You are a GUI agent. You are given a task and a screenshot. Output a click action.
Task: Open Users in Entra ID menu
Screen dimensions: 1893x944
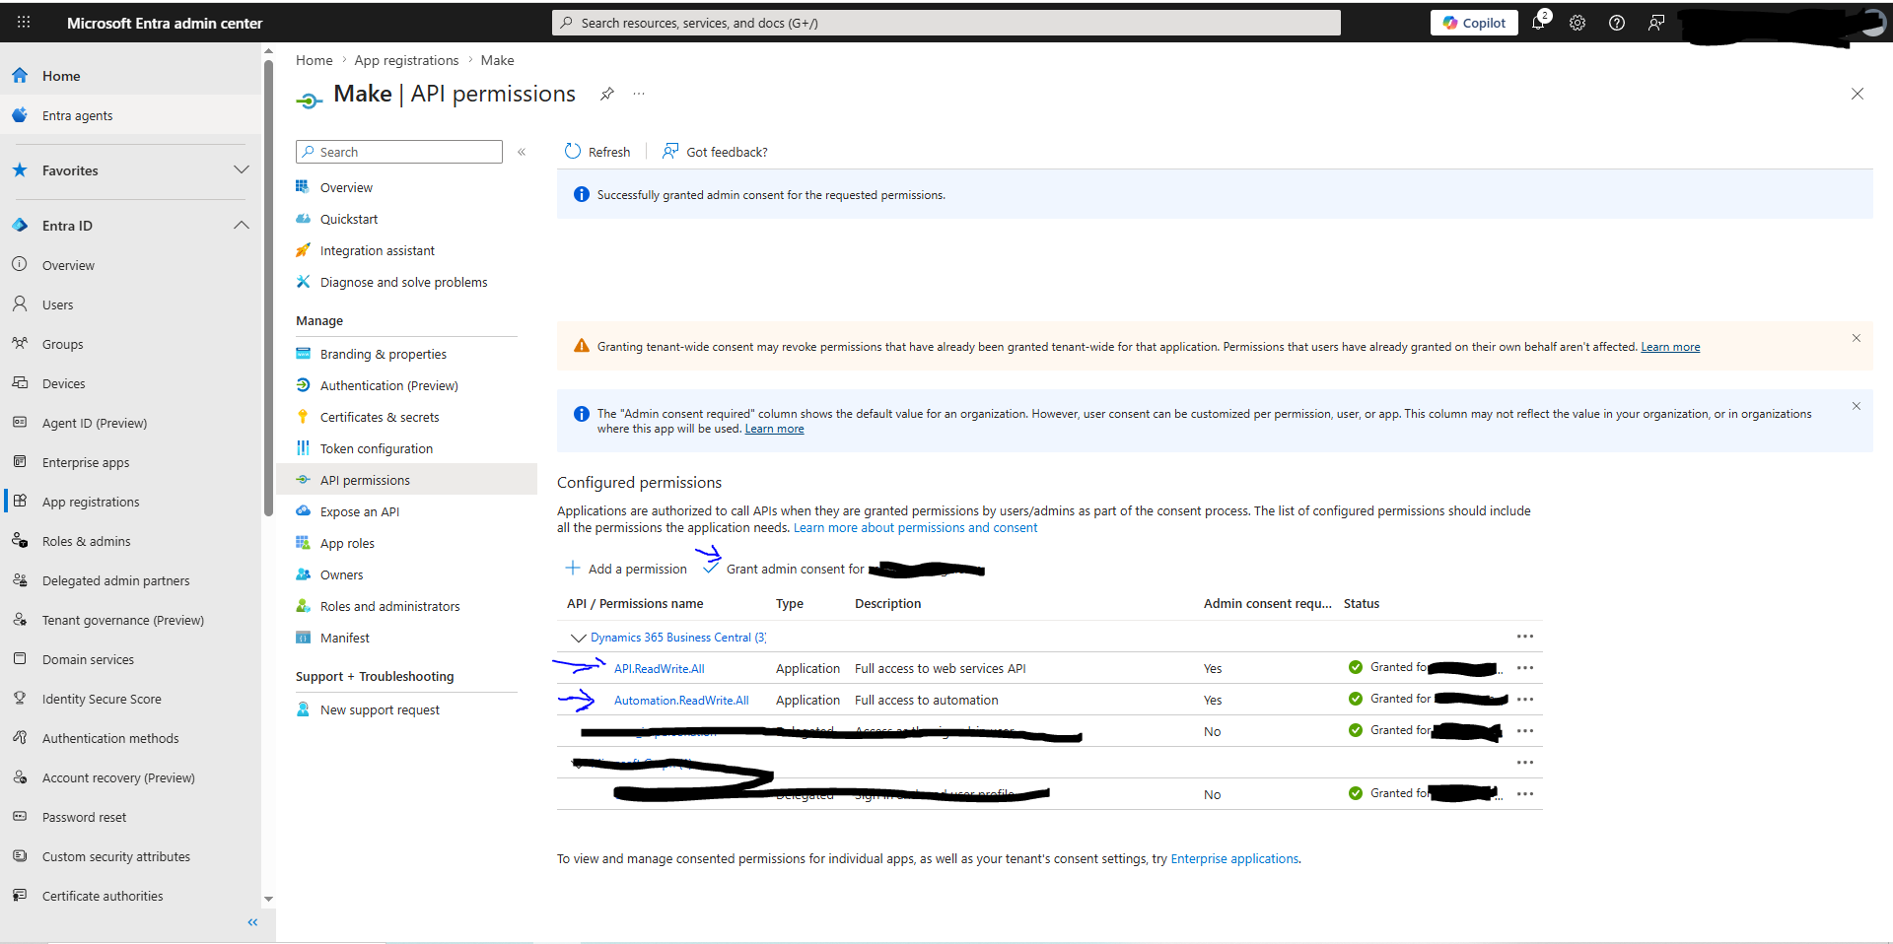(x=58, y=304)
